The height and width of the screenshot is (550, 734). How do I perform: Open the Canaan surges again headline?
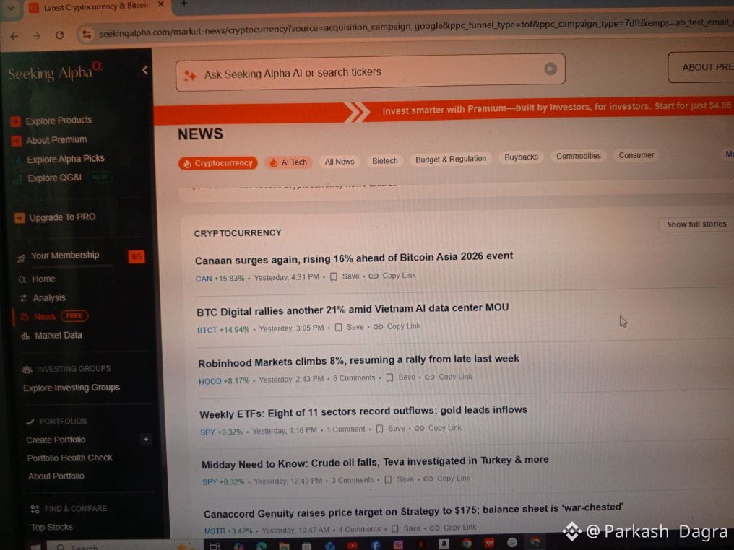[354, 258]
